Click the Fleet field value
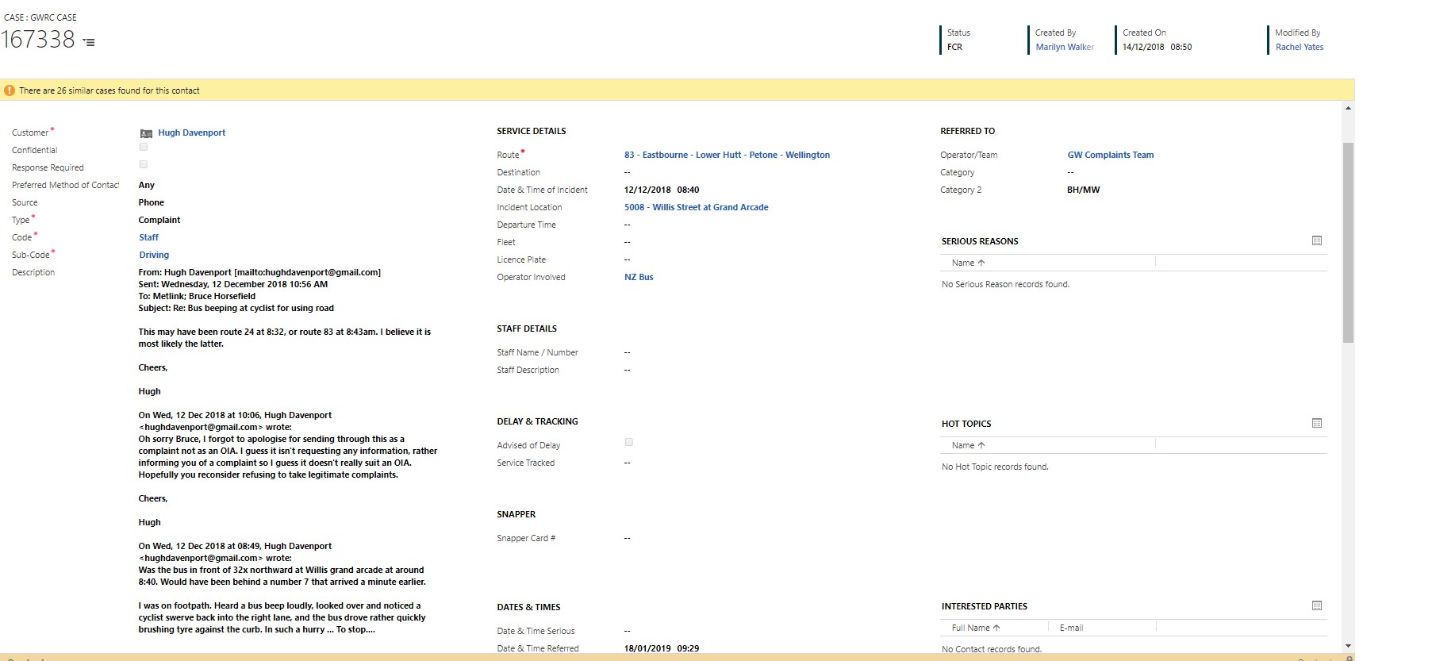Viewport: 1436px width, 661px height. click(627, 242)
